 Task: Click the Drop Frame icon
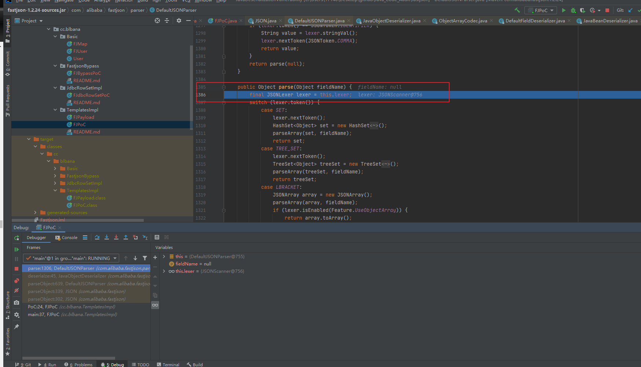(135, 237)
